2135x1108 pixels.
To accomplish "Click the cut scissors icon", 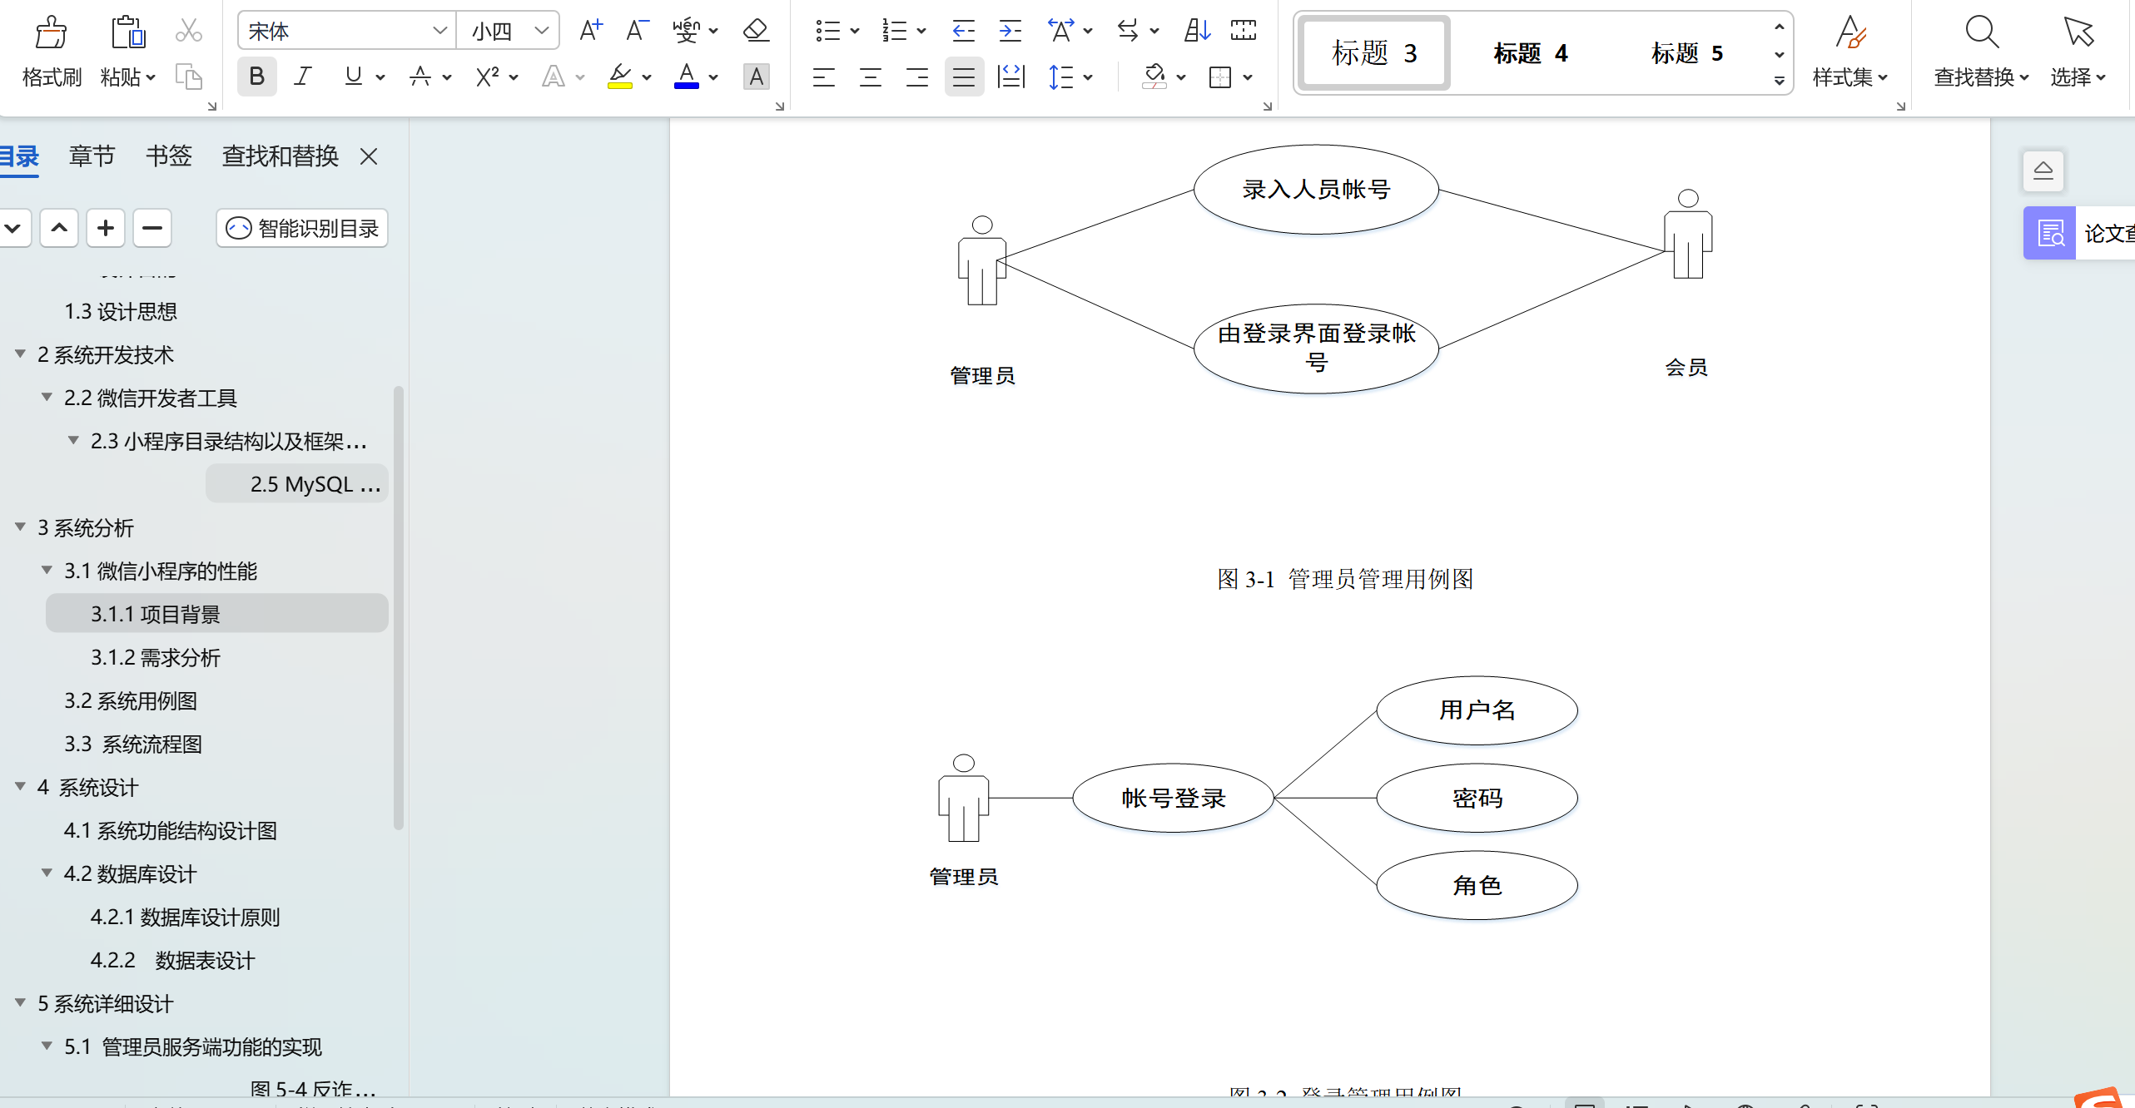I will 189,31.
